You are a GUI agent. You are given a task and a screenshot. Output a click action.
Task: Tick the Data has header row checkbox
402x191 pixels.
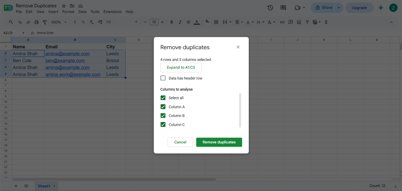[x=163, y=78]
